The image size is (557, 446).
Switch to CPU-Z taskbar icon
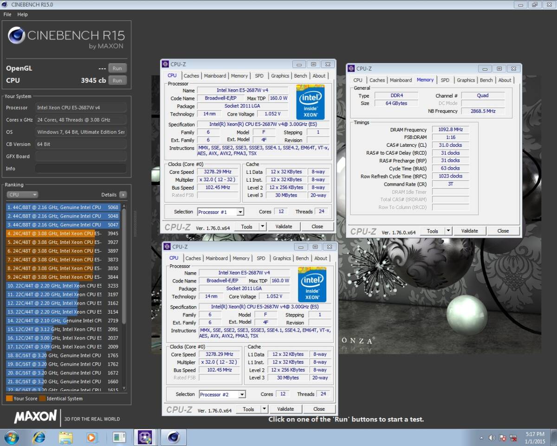click(x=145, y=437)
